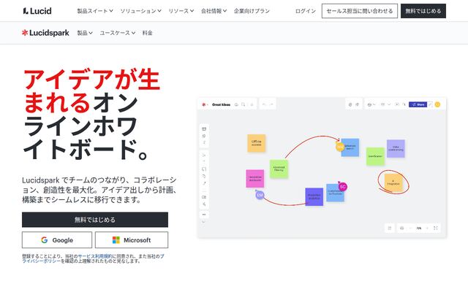The width and height of the screenshot is (468, 292).
Task: Click the yellow user avatar in preview
Action: 437,104
